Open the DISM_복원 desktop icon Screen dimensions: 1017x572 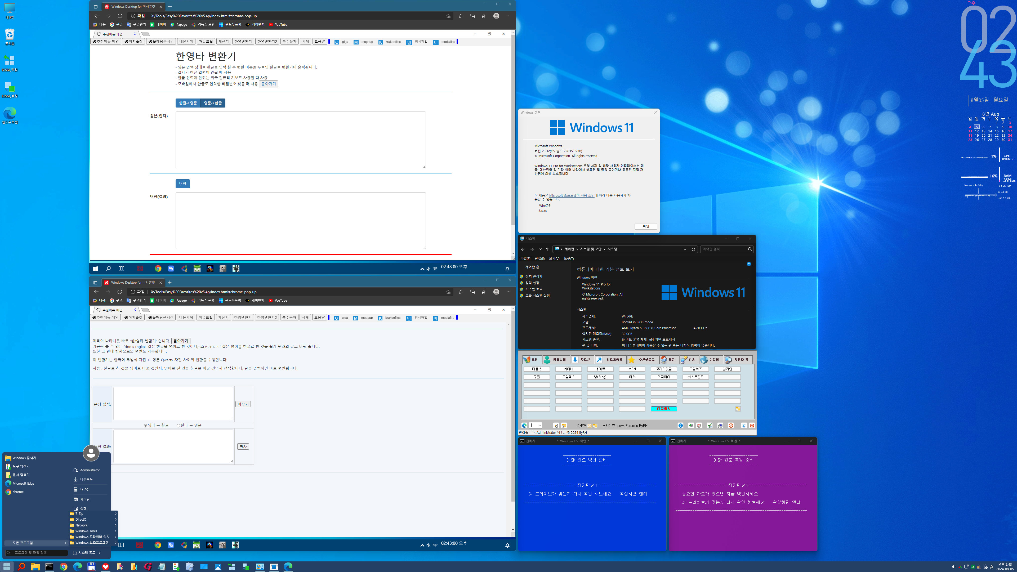tap(10, 90)
